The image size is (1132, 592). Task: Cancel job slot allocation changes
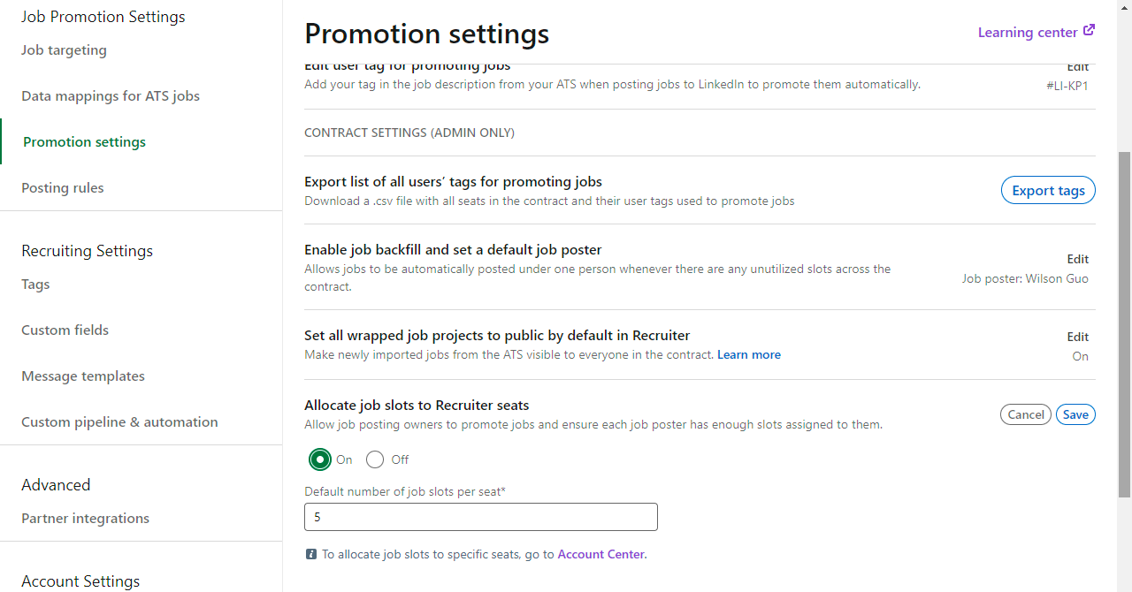[1026, 414]
